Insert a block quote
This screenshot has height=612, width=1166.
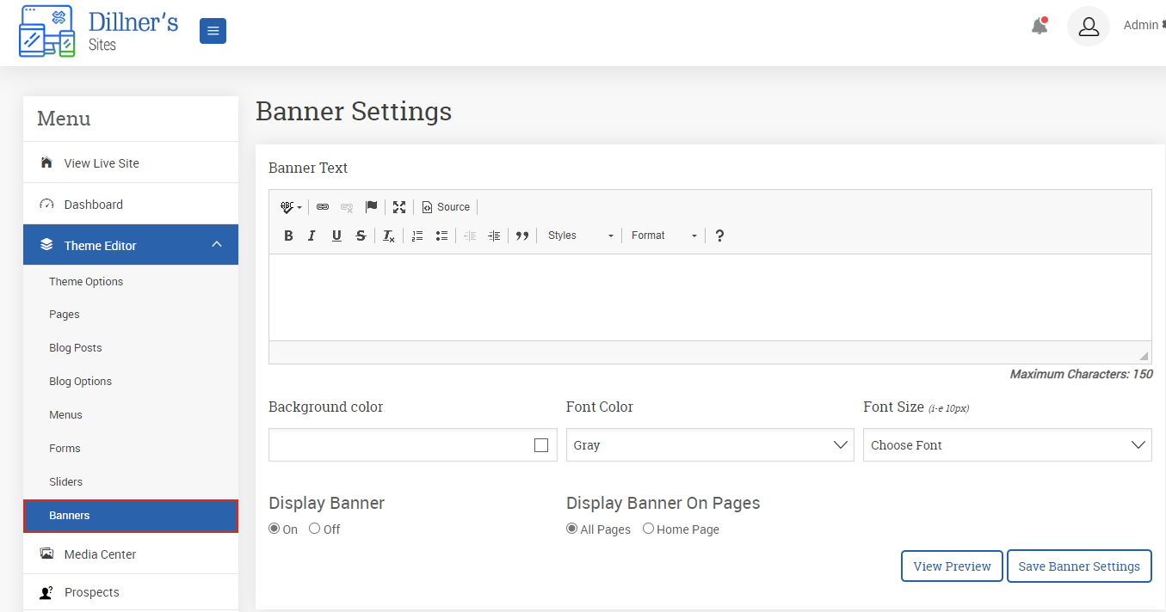click(522, 236)
